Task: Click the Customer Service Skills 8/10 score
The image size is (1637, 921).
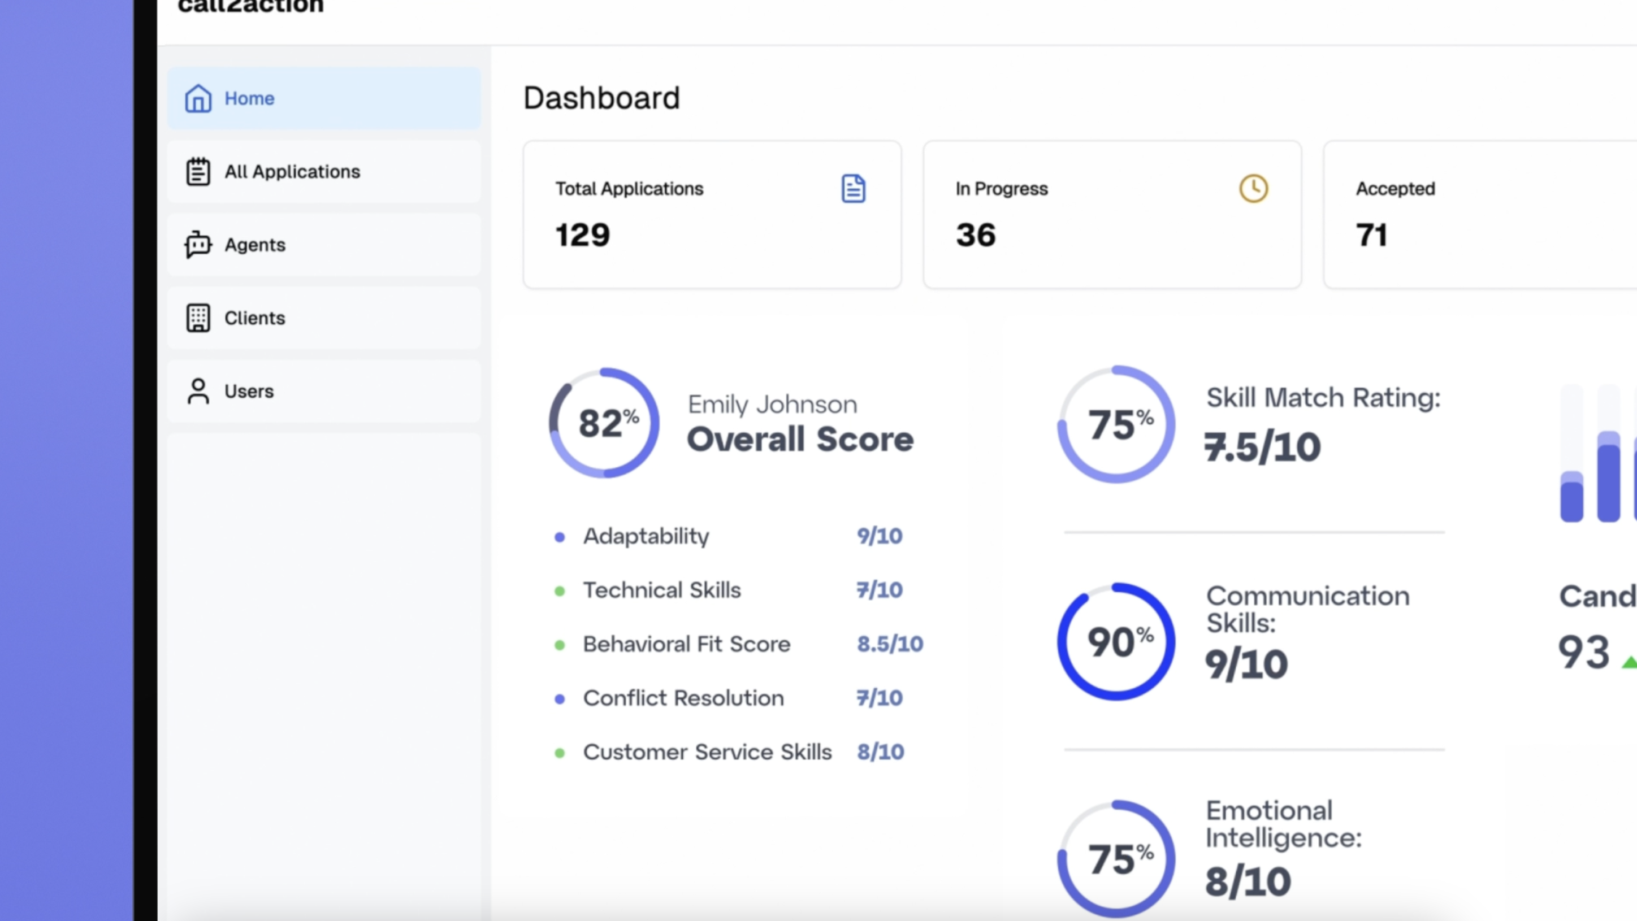Action: click(880, 752)
